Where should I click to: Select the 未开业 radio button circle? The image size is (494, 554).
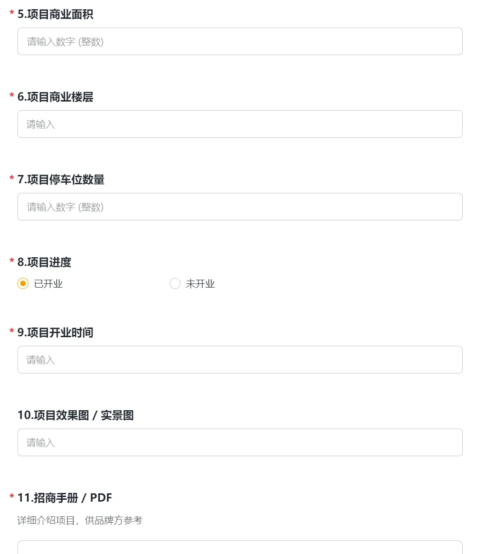[x=175, y=283]
